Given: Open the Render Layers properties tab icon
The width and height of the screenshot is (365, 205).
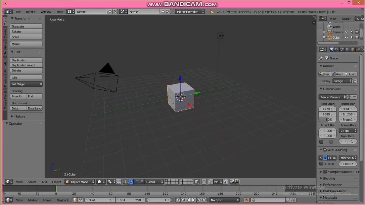Looking at the screenshot, I should (x=336, y=50).
